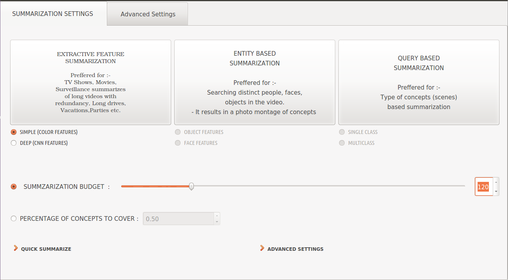Select the Multiclass radio option

pyautogui.click(x=342, y=143)
